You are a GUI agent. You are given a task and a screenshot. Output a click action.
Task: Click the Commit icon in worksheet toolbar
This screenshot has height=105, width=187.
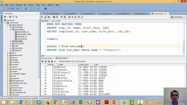61,17
